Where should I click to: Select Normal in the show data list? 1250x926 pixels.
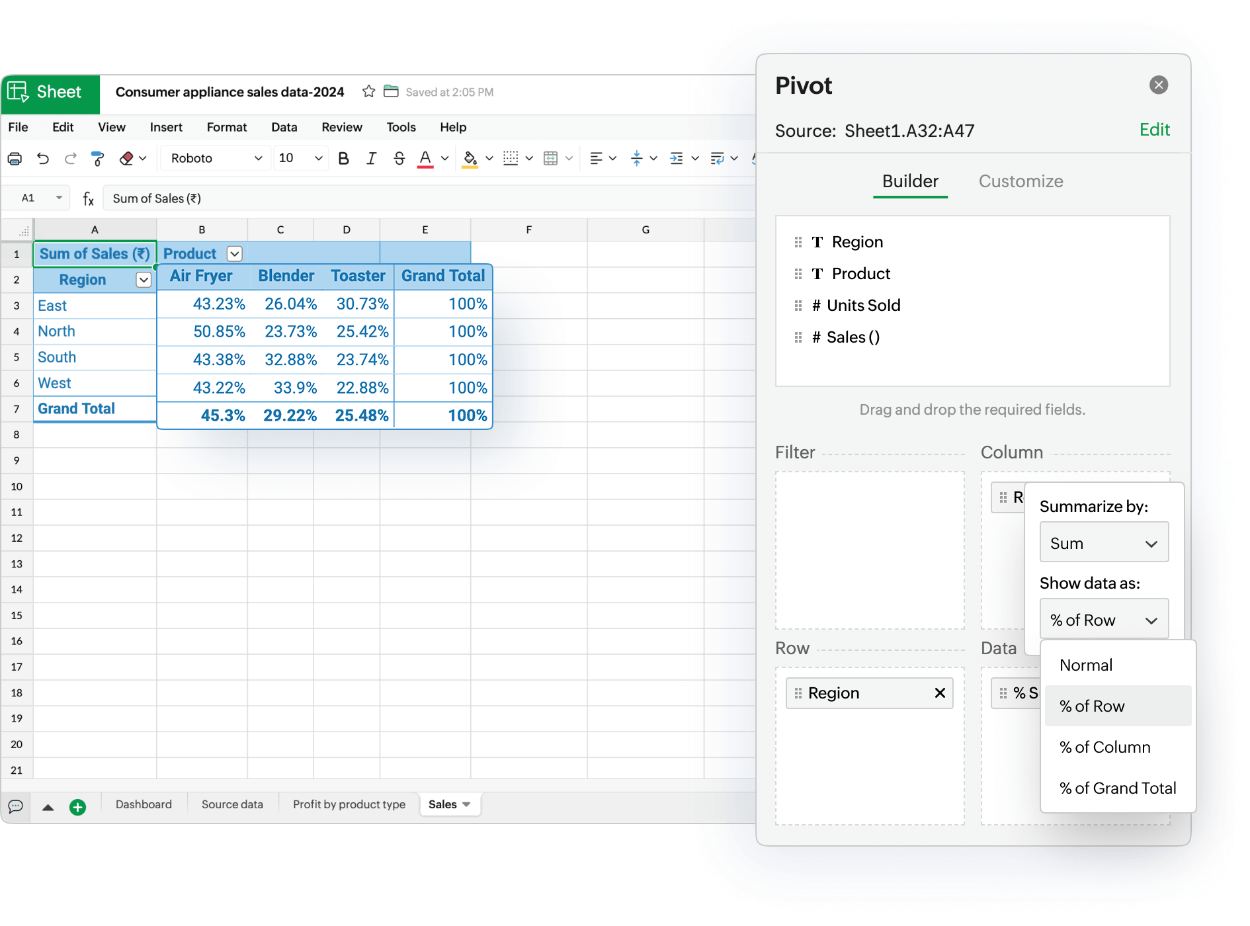(1118, 665)
